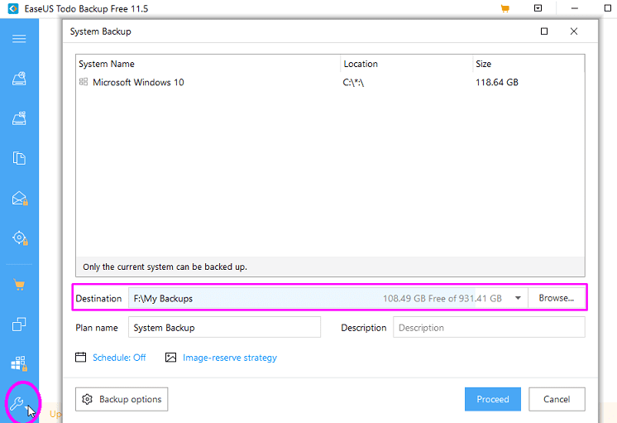Click the calendar icon beside Schedule
The image size is (617, 423).
click(x=81, y=358)
